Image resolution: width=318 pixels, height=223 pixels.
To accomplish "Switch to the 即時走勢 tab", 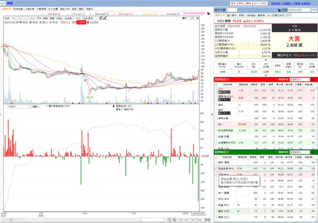I will [x=18, y=9].
